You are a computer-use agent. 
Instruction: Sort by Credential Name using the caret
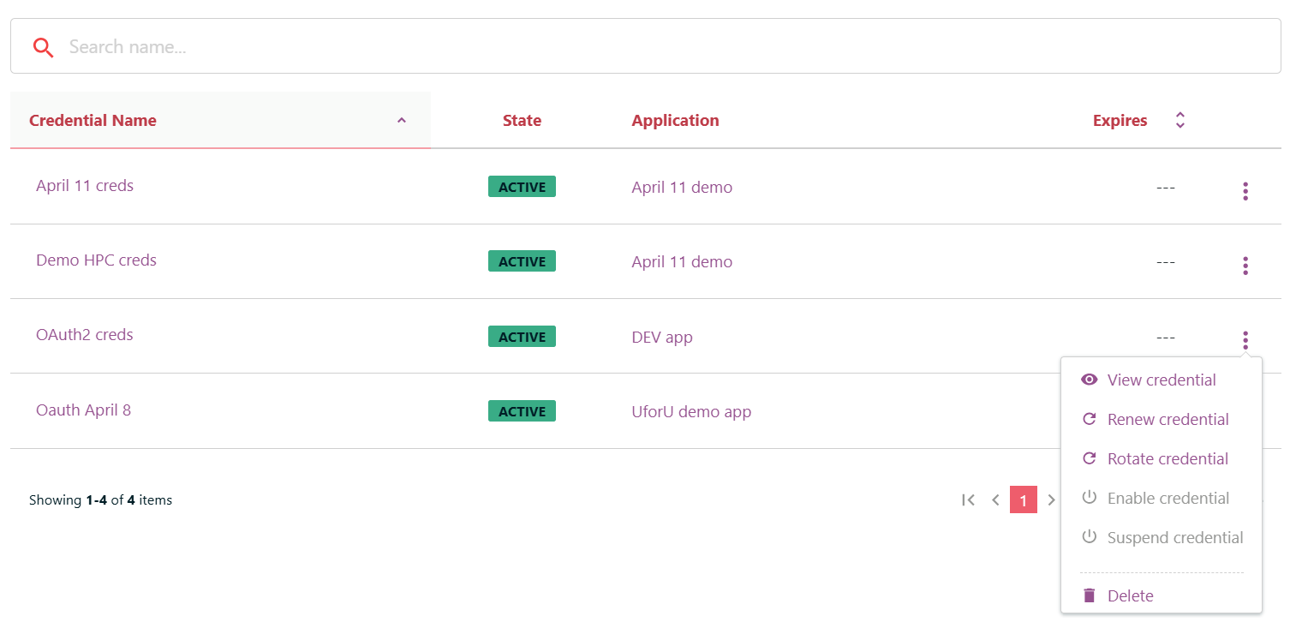(401, 121)
